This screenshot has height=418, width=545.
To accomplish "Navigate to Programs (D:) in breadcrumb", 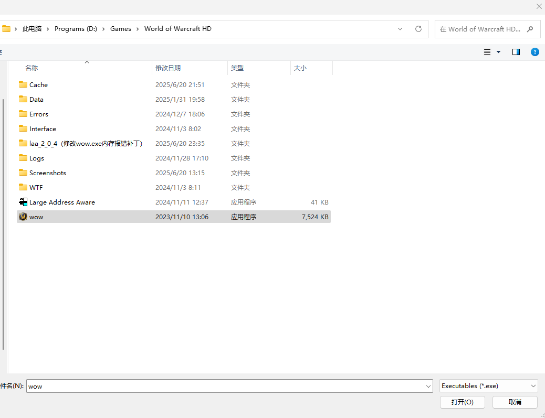I will coord(76,29).
